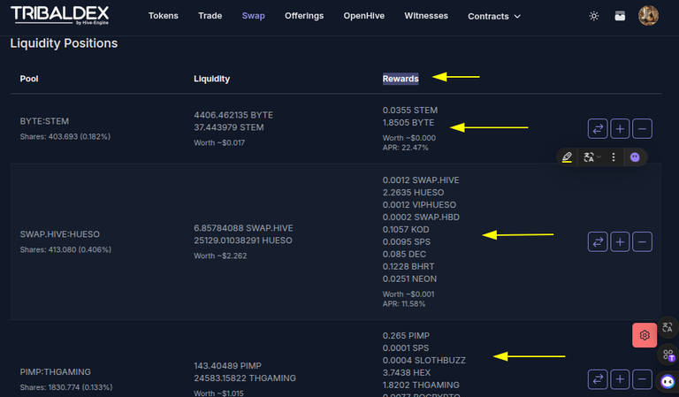
Task: Click the 0.0002 SWAP.HBD reward
Action: click(x=421, y=217)
